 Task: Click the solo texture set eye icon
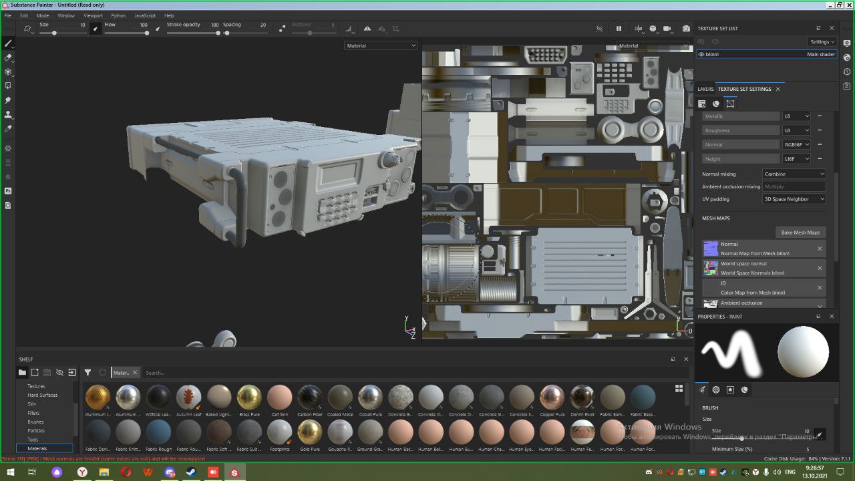tap(702, 41)
